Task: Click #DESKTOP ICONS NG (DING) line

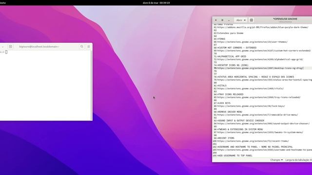Action: (233, 65)
